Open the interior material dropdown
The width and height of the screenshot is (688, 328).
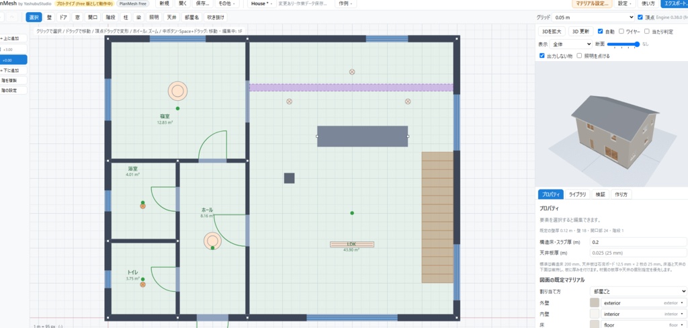[643, 314]
